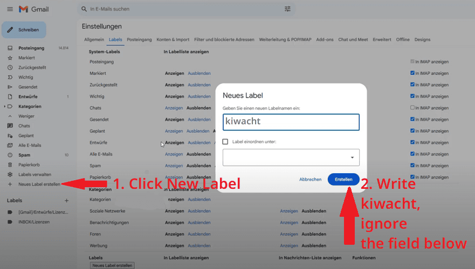
Task: Toggle IMAP checkbox for Alle E-Mails row
Action: (412, 153)
